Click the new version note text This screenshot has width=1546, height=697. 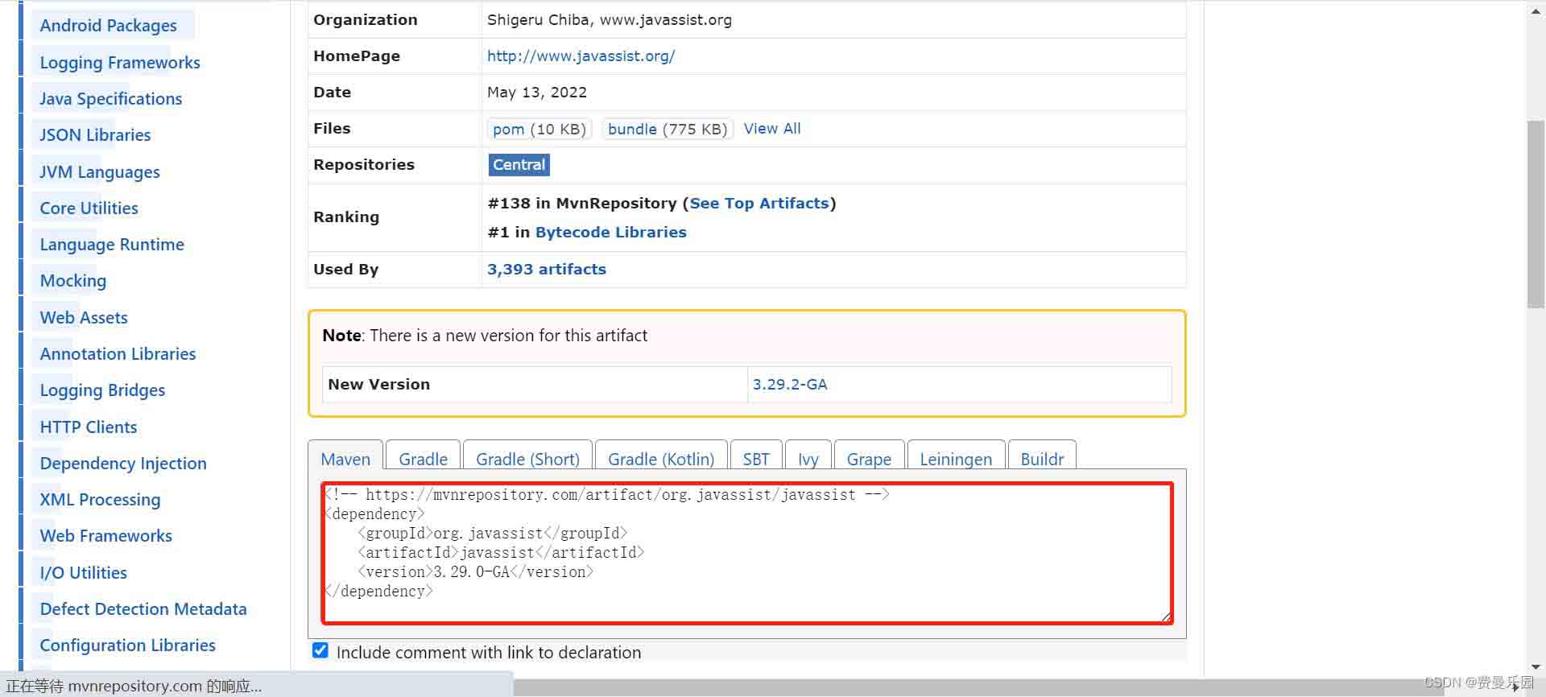485,335
